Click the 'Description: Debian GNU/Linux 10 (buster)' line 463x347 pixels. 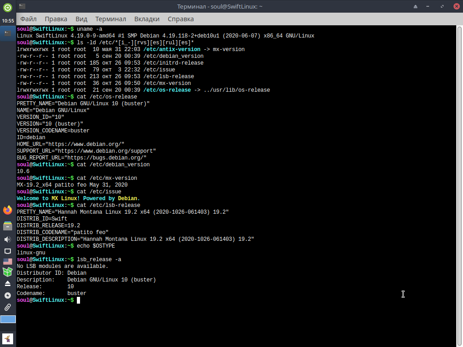coord(86,280)
